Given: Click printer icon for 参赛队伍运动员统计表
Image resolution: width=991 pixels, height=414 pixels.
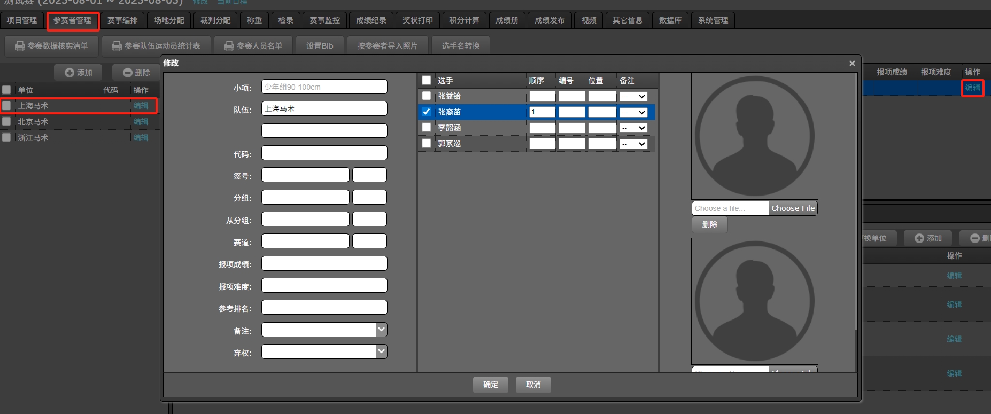Looking at the screenshot, I should tap(117, 46).
